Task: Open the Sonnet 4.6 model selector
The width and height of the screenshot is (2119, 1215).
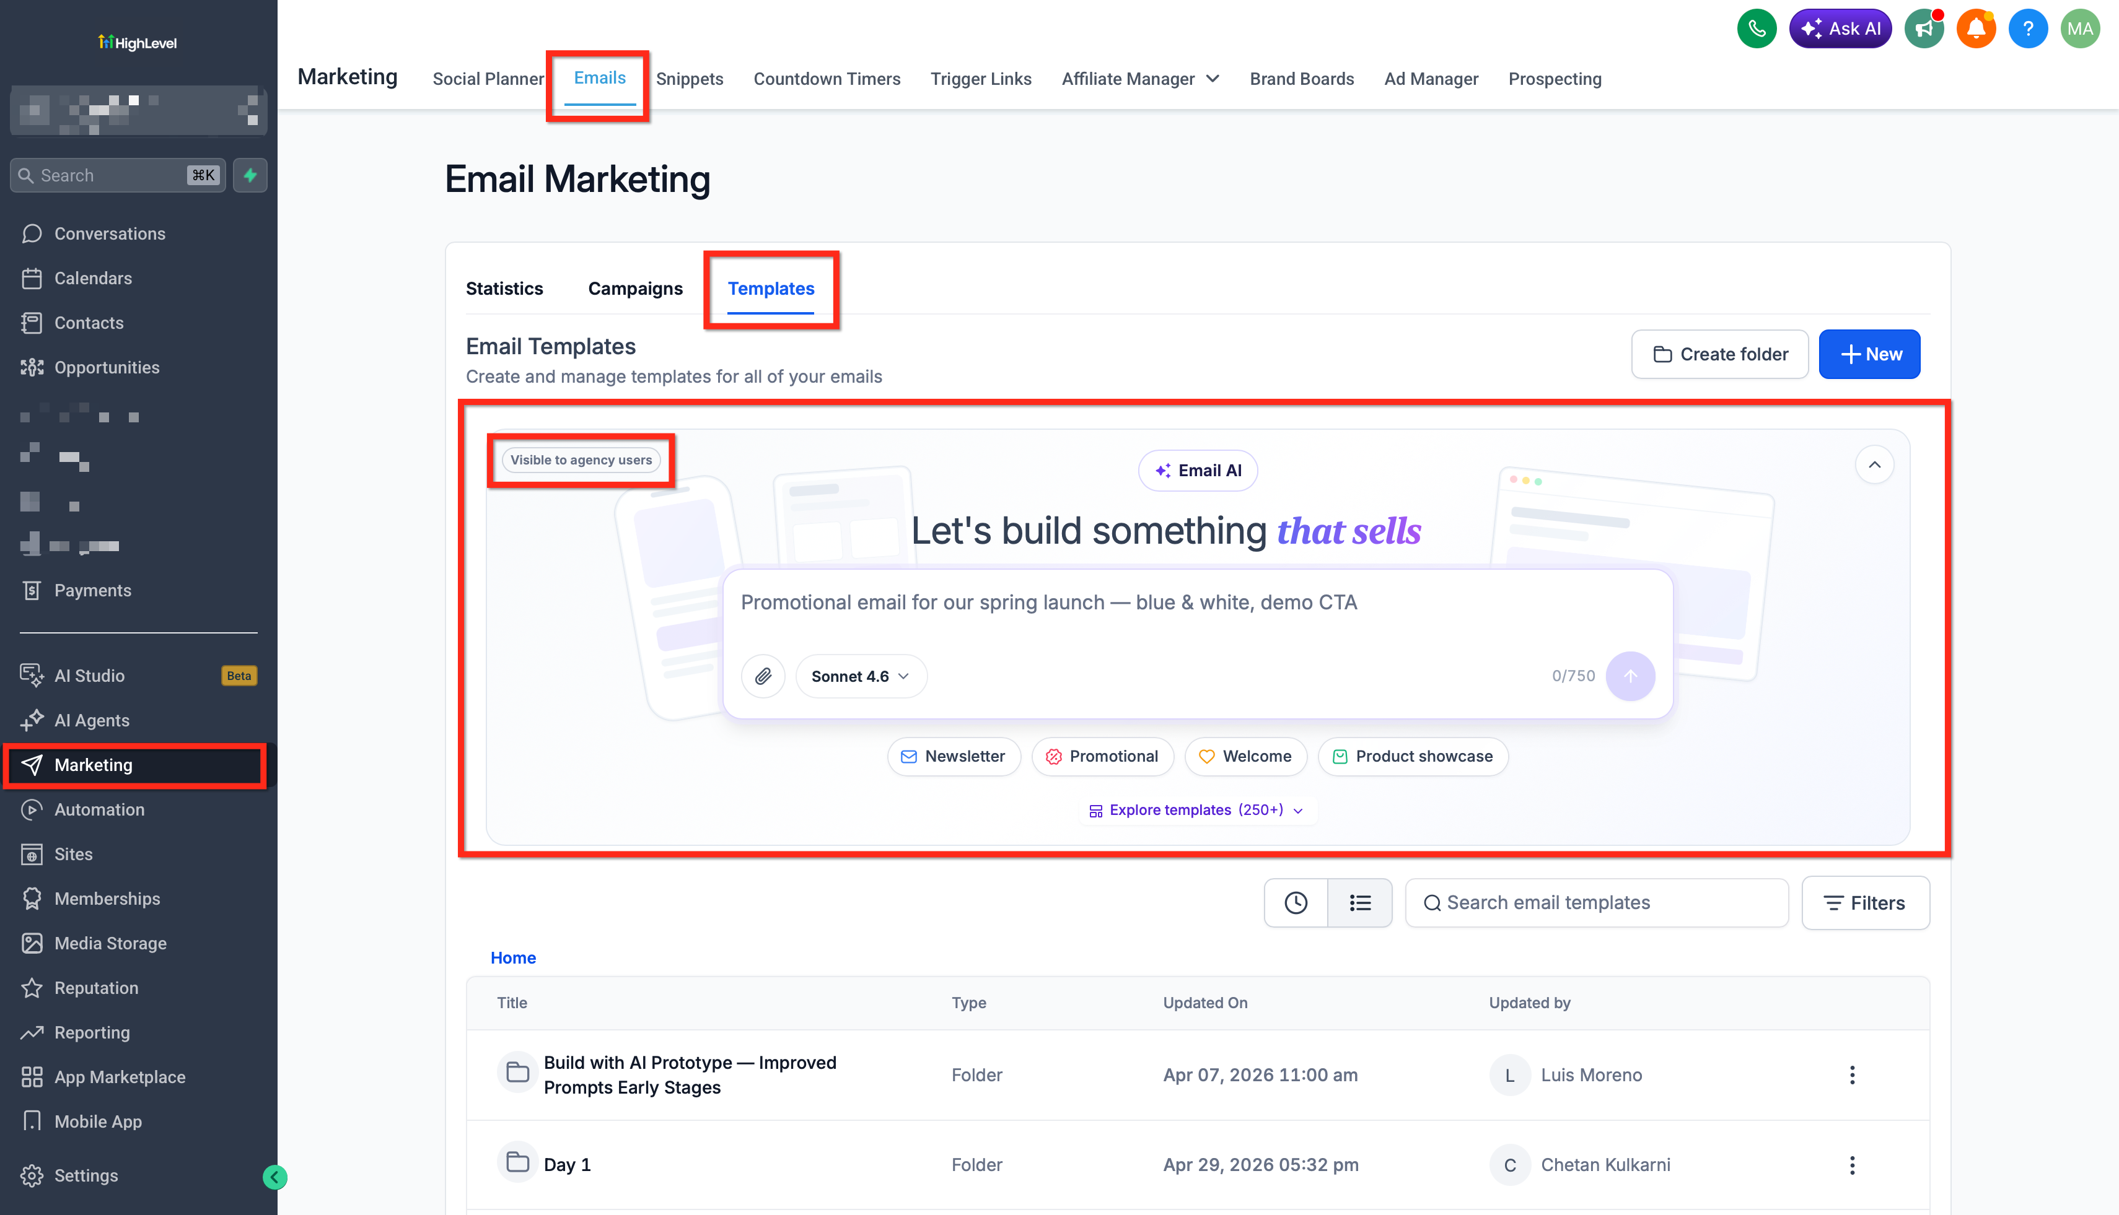Action: [861, 676]
